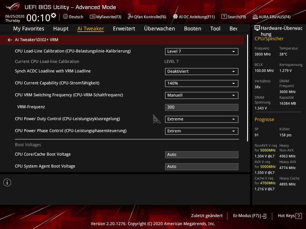Click the 16384 MB Kapazität value
This screenshot has height=229, width=306.
coord(287,103)
